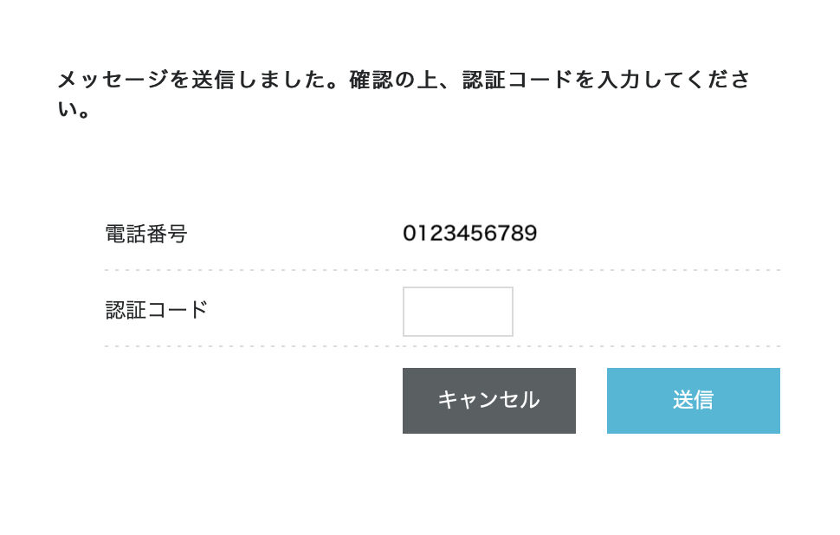Cancel verification via the dark gray button
The width and height of the screenshot is (840, 535).
pos(488,400)
